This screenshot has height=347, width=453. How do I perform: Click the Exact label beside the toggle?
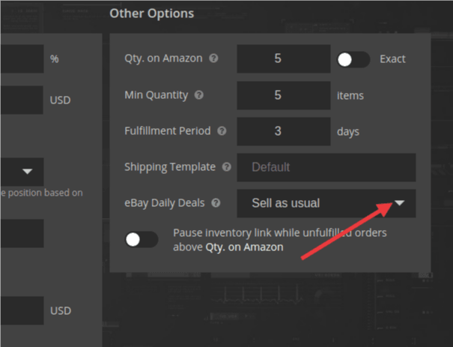pos(392,59)
